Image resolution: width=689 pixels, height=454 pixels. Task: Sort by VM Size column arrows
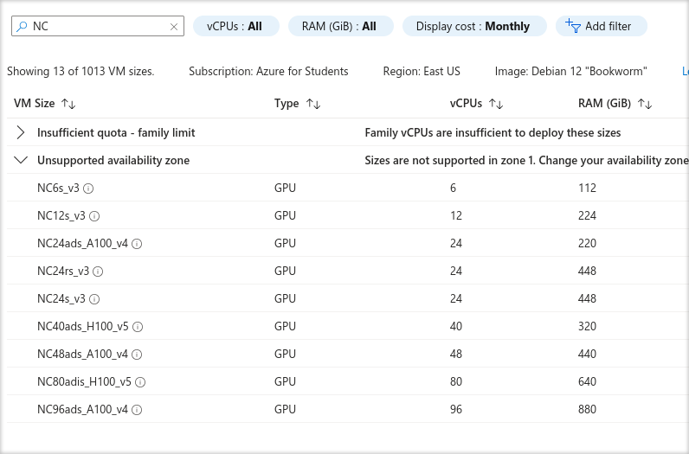point(68,104)
